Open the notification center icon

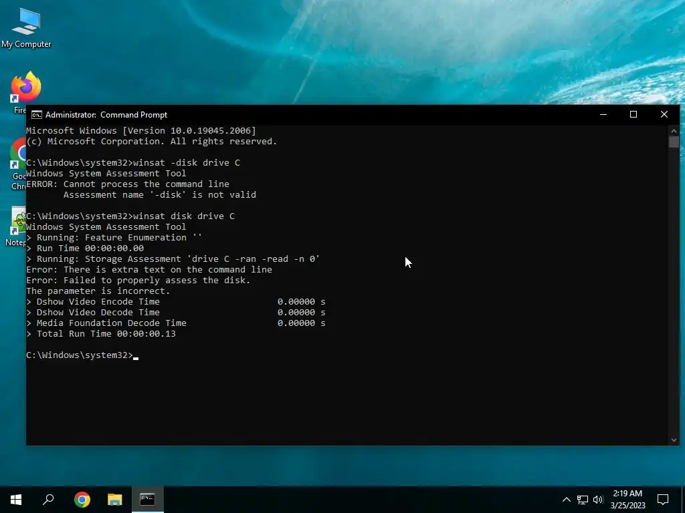coord(663,500)
